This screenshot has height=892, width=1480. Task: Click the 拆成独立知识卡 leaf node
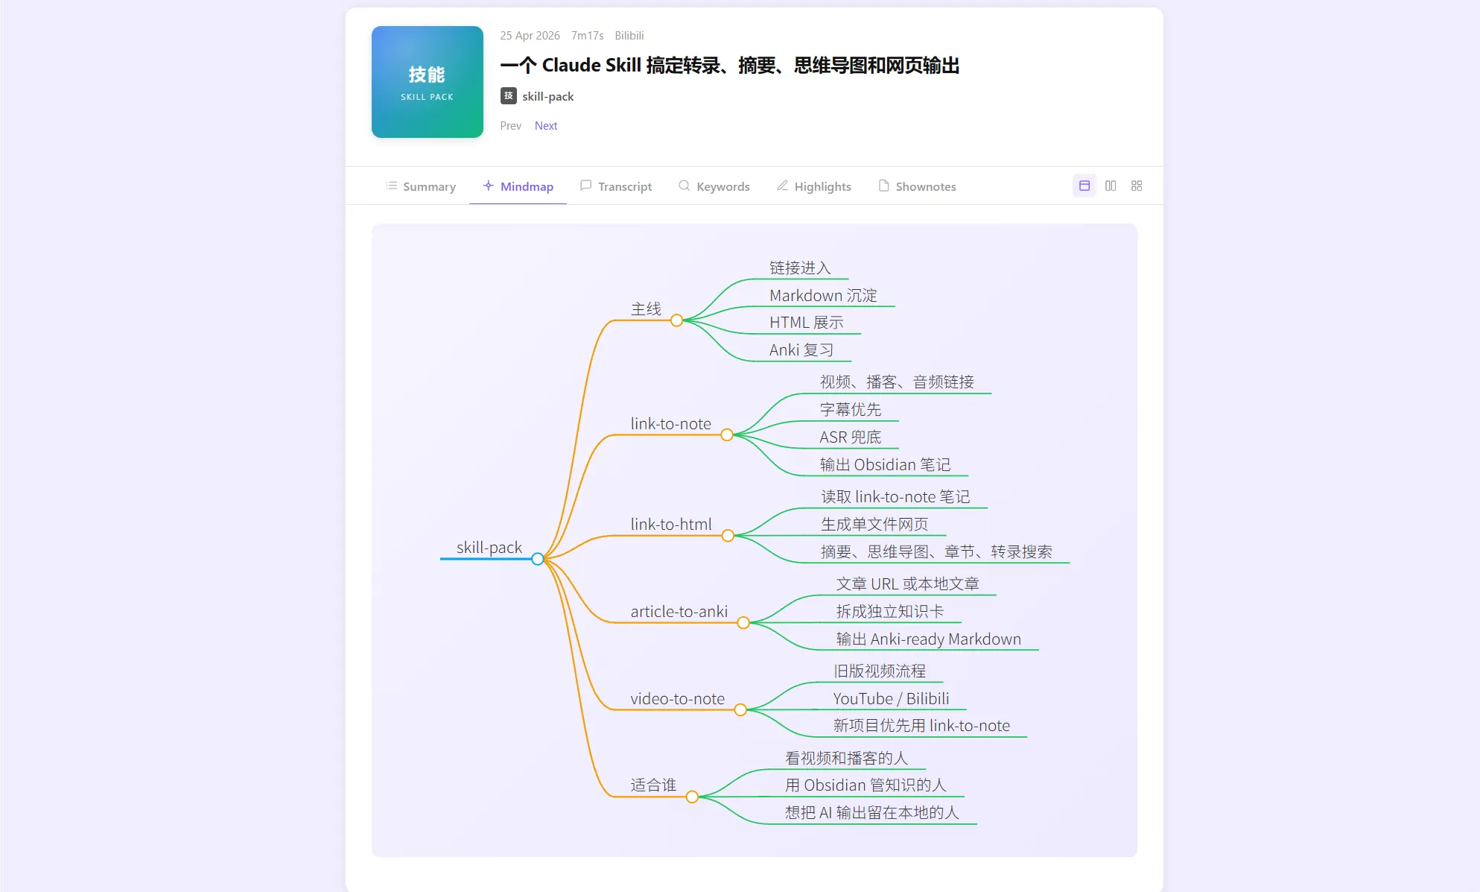point(890,612)
